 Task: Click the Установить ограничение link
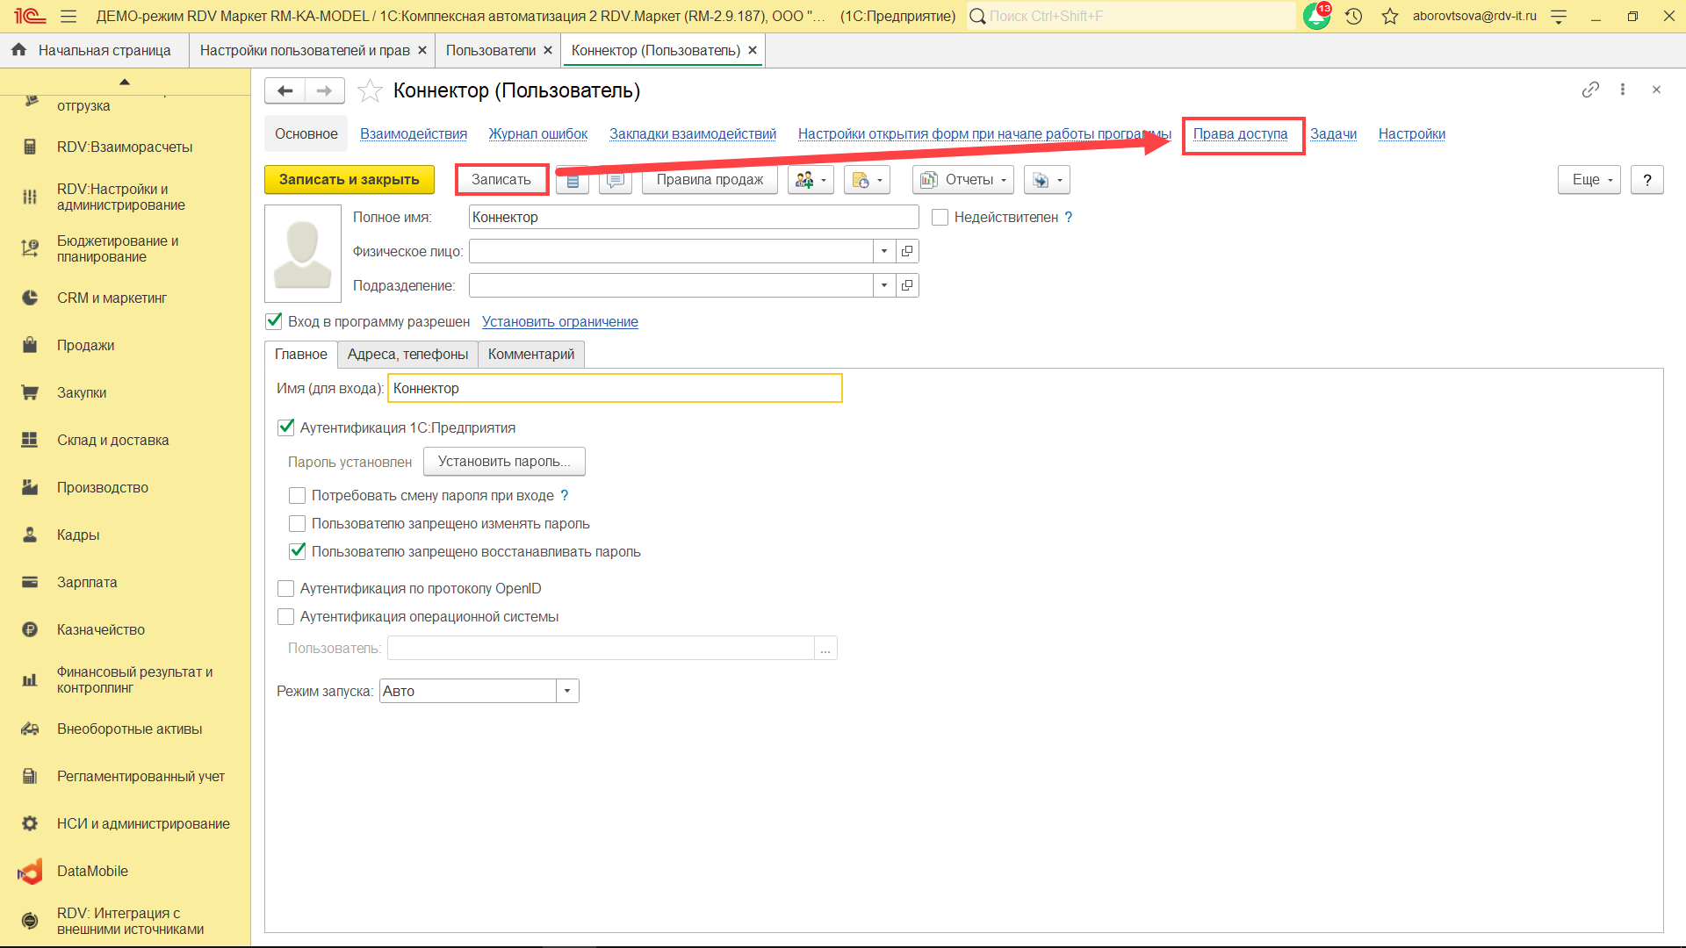559,322
